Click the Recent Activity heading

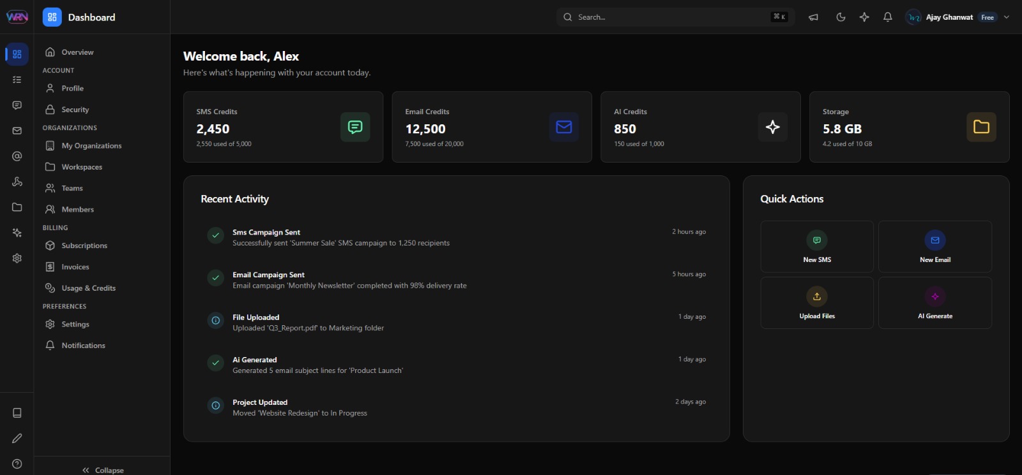click(x=234, y=199)
